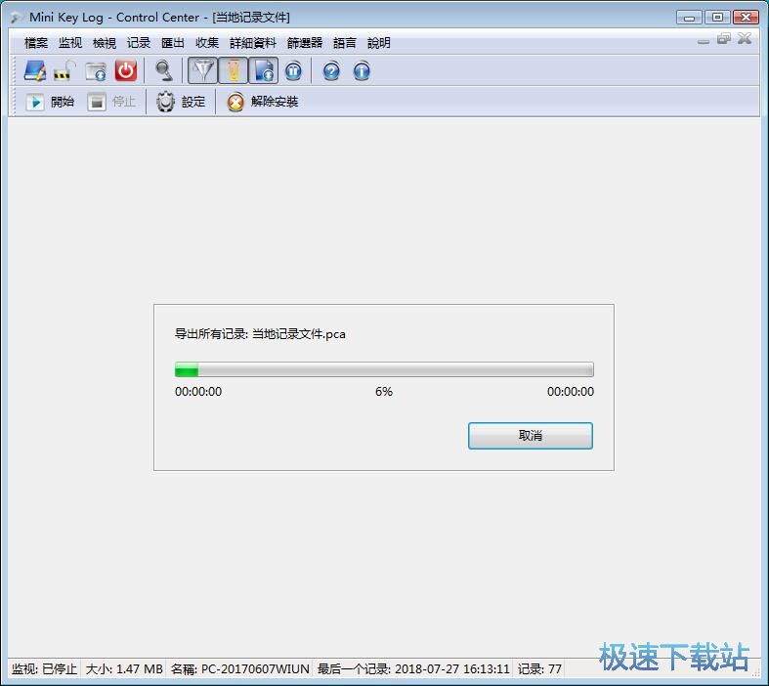This screenshot has width=769, height=686.
Task: Click the 開始 start monitoring button
Action: pos(50,102)
